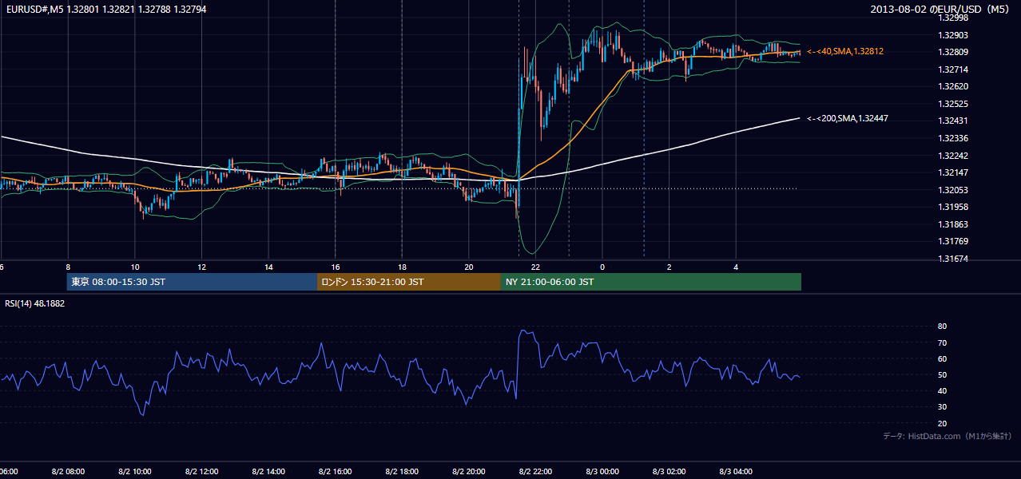Click the 8/3 02:00 date label
Image resolution: width=1021 pixels, height=479 pixels.
[x=669, y=472]
